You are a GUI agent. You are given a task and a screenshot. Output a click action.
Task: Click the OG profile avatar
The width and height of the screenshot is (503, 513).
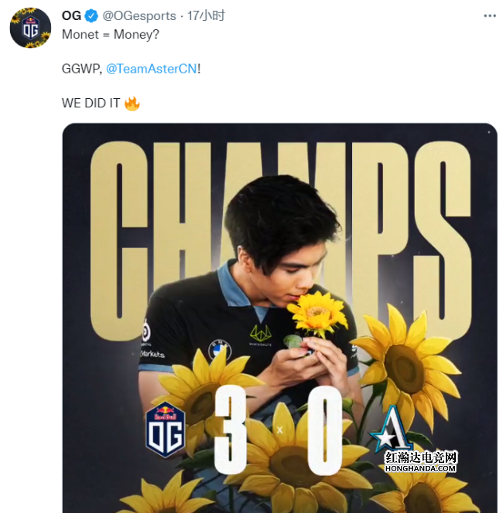pyautogui.click(x=29, y=29)
